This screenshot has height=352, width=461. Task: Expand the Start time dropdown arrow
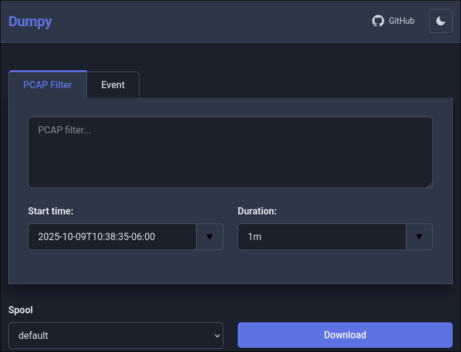(210, 236)
